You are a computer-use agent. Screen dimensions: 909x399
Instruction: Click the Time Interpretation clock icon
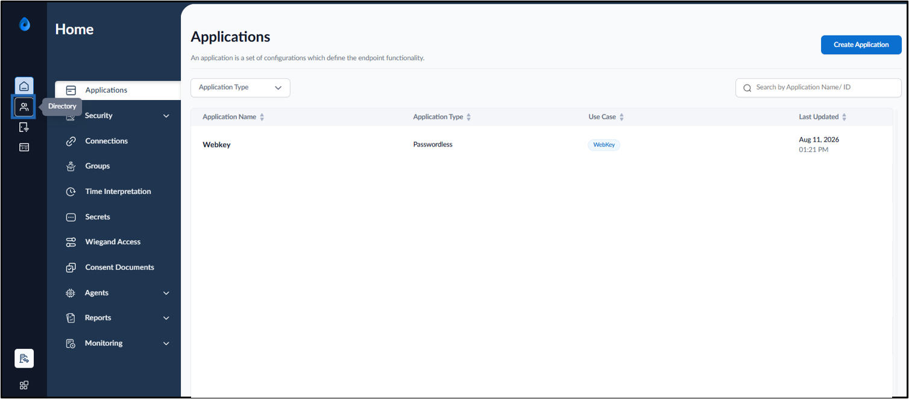click(71, 192)
